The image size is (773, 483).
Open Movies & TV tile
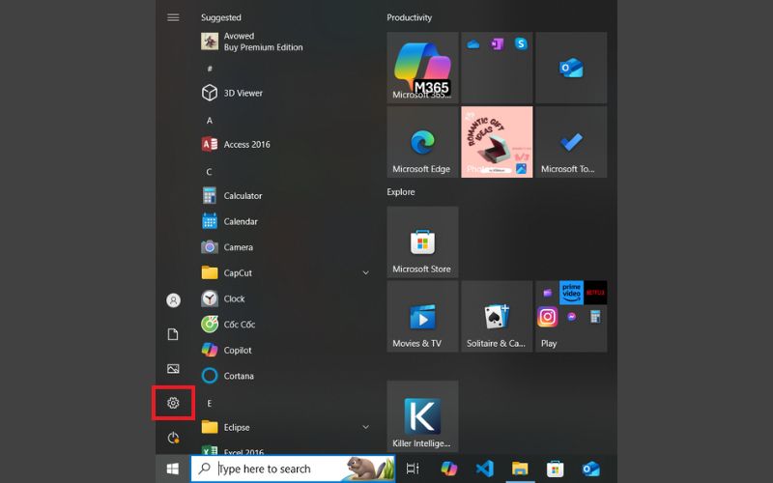coord(422,317)
